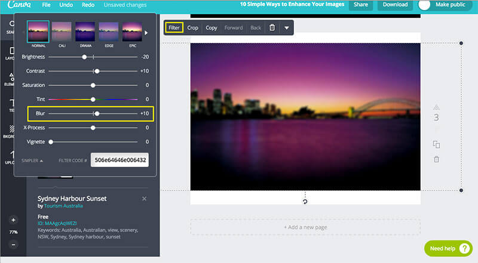Click the zoom out minus button
478x263 pixels.
13,245
